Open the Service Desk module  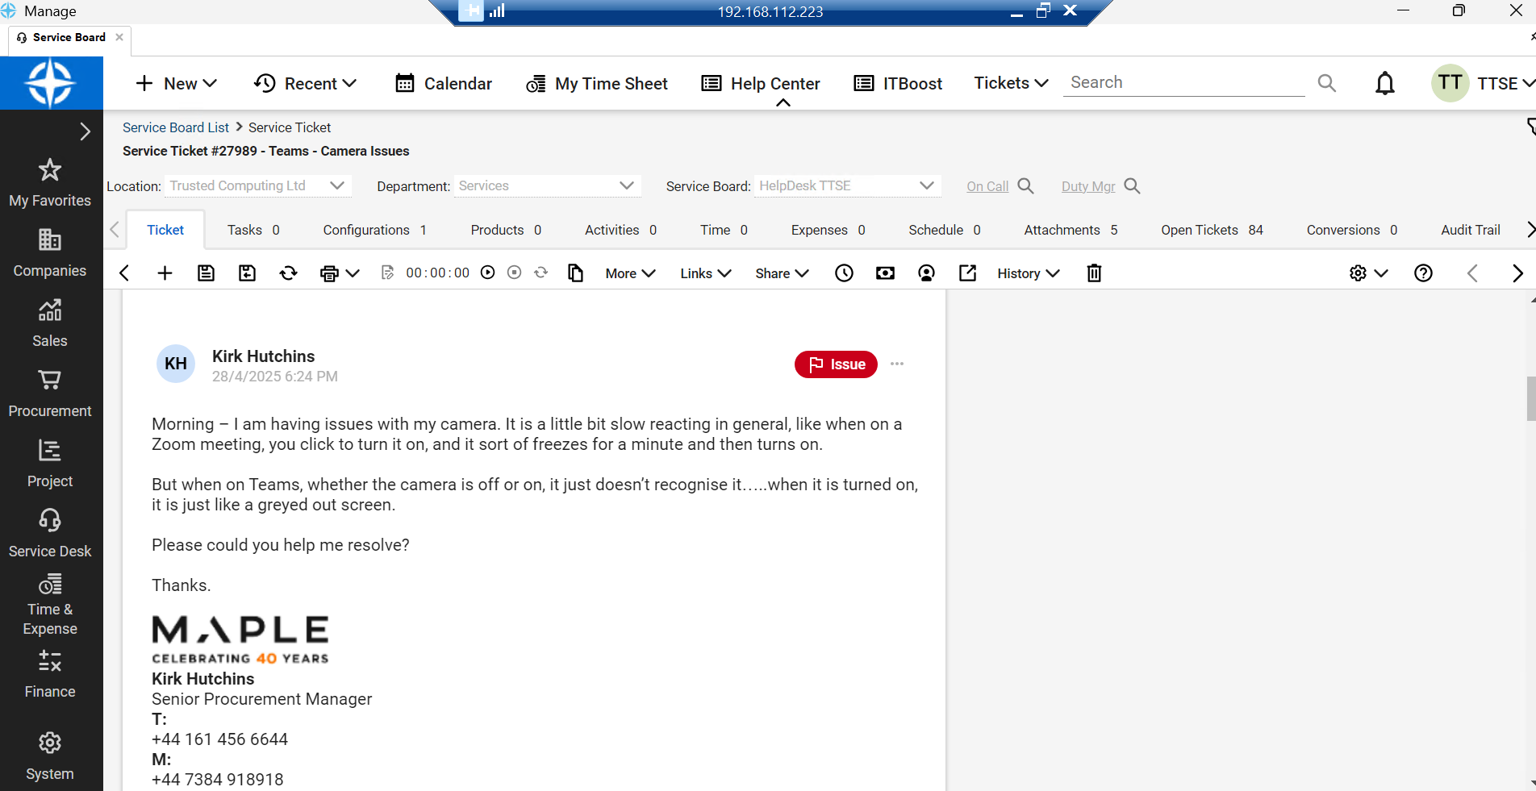tap(50, 534)
